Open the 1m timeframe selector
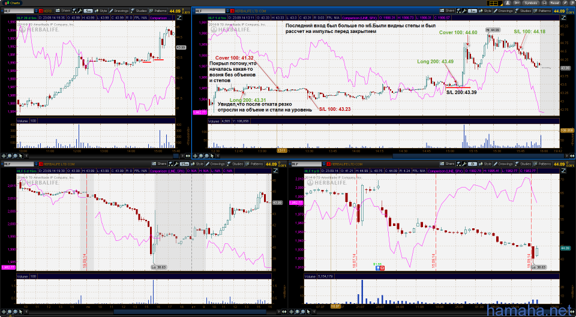The width and height of the screenshot is (576, 317). pyautogui.click(x=472, y=11)
